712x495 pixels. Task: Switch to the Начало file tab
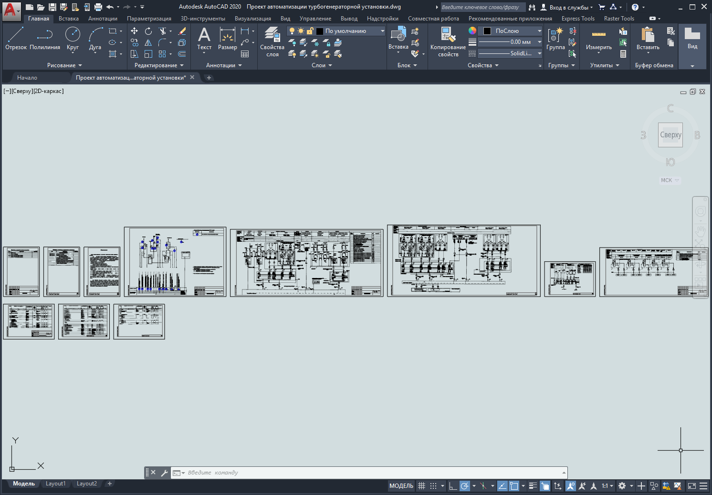27,77
